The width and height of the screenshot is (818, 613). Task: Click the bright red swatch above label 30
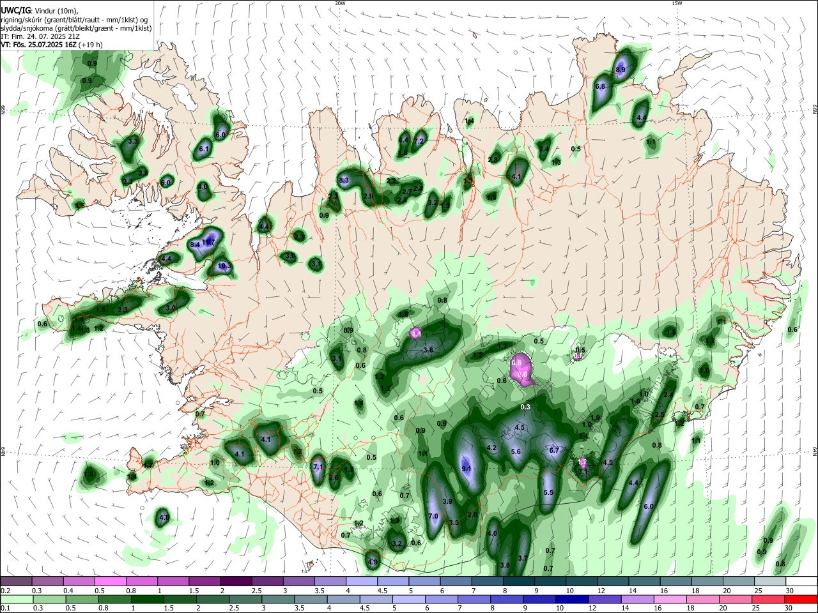coord(801,599)
